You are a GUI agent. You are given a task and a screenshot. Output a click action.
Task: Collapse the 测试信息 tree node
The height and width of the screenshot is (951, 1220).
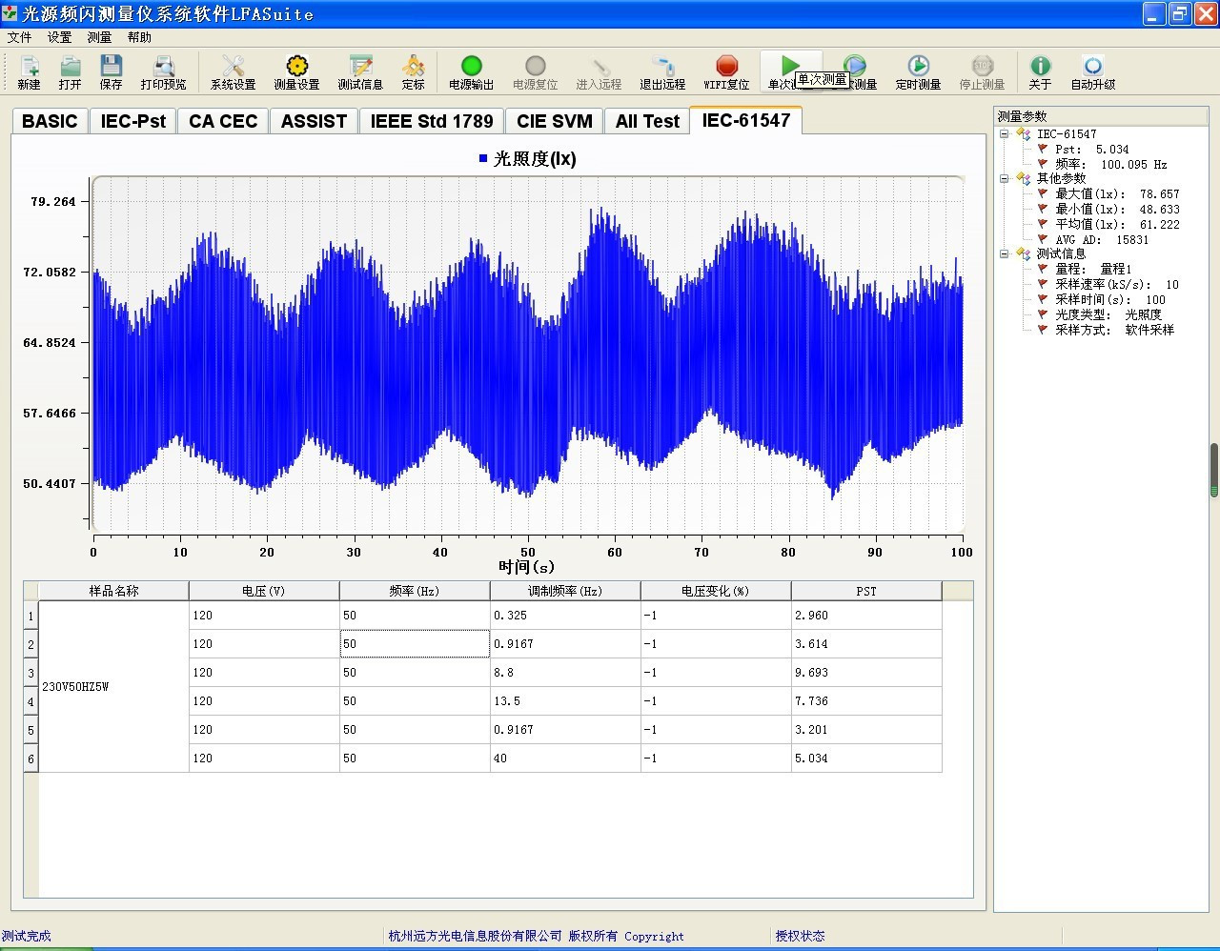[1005, 253]
